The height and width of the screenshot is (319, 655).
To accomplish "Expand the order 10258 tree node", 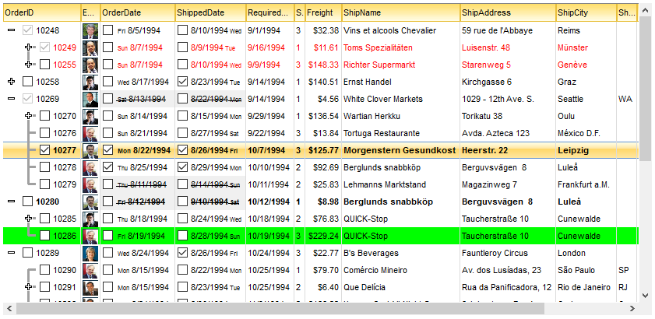I will click(11, 82).
